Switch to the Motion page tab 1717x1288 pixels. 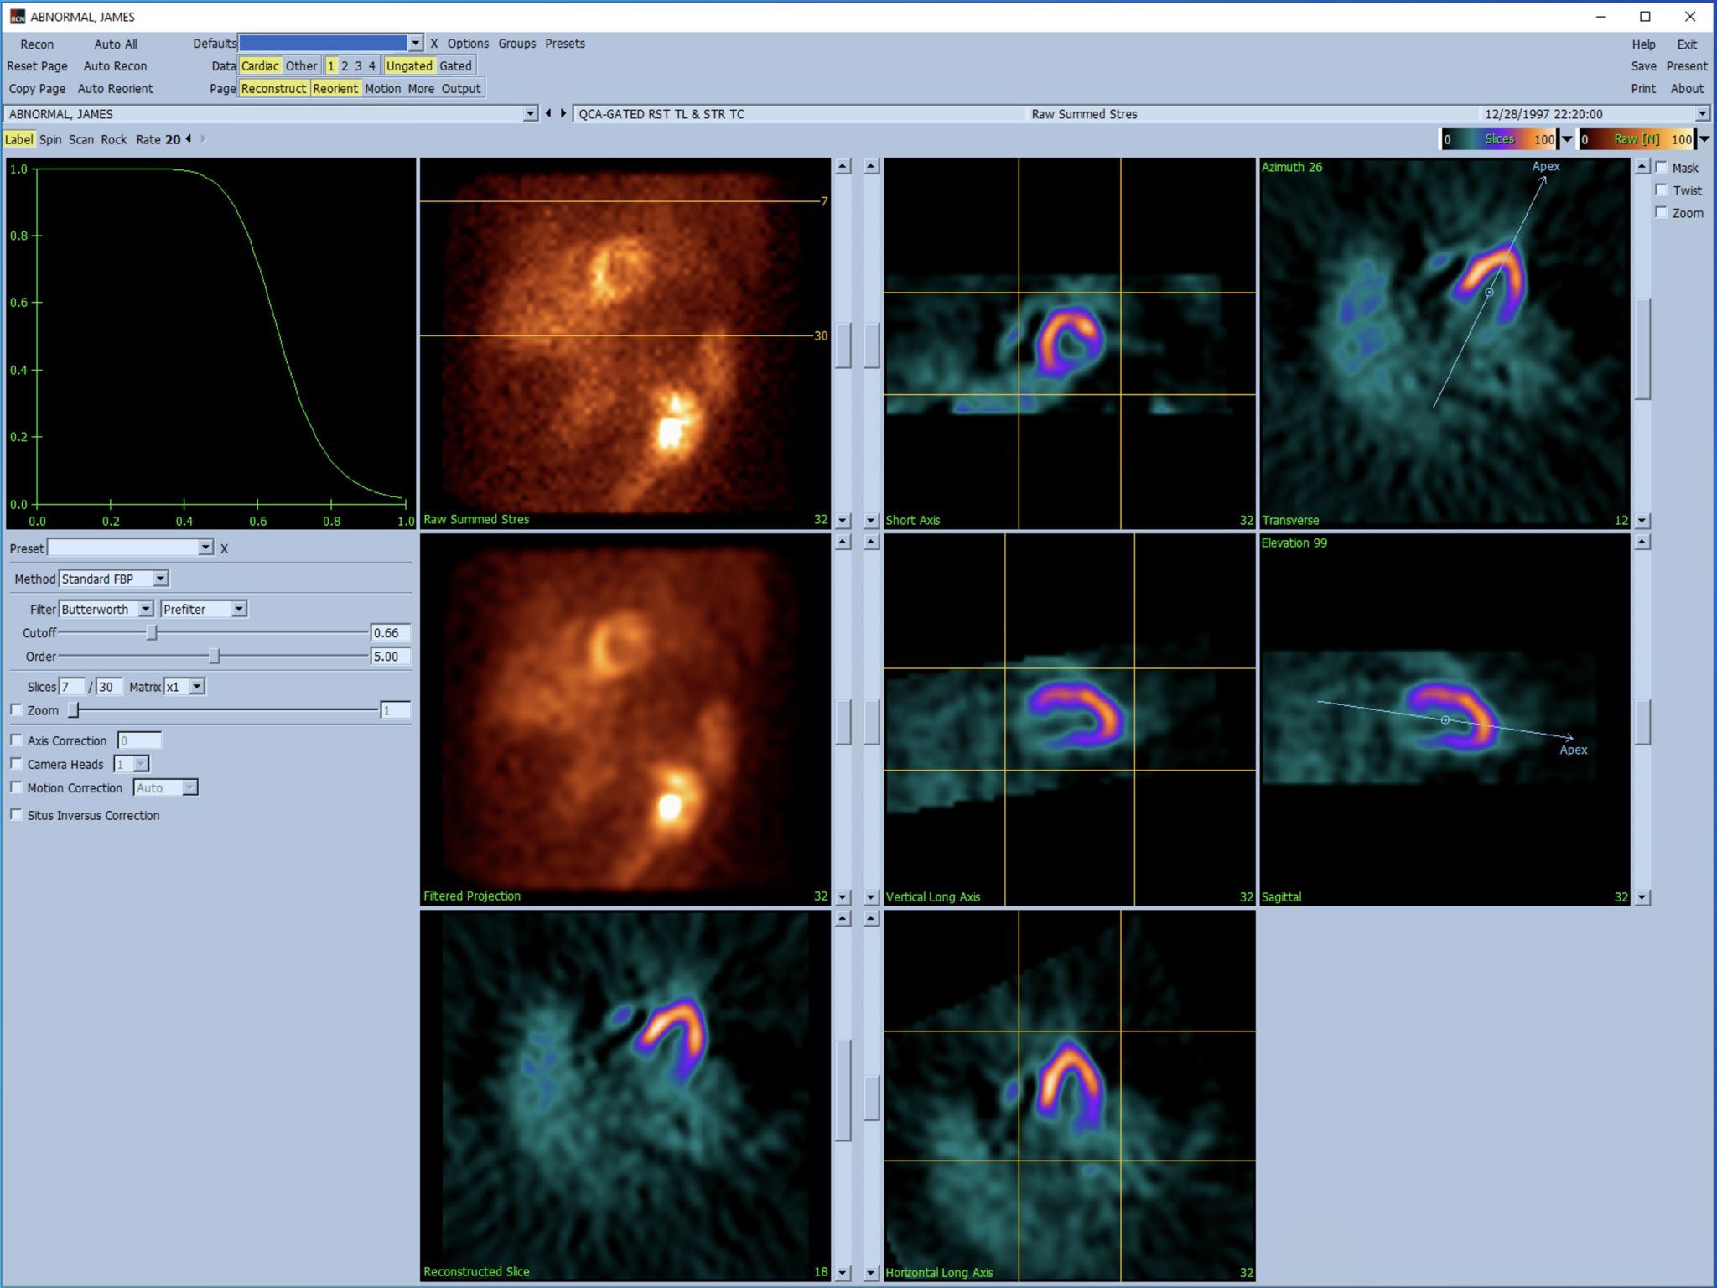(x=382, y=88)
